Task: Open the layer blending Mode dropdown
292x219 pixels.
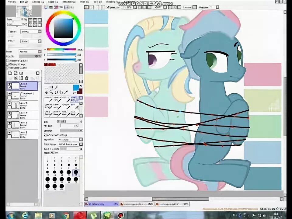Action: (30, 51)
